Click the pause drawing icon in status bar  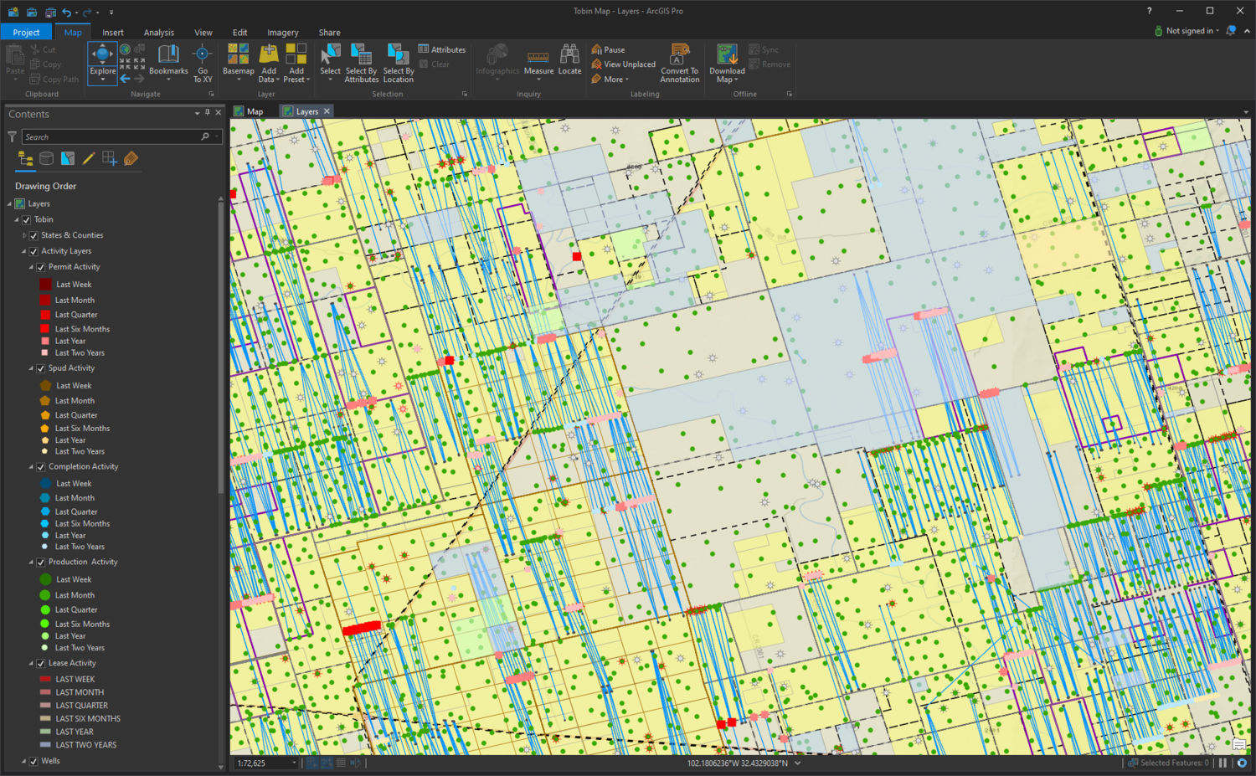(x=1223, y=763)
